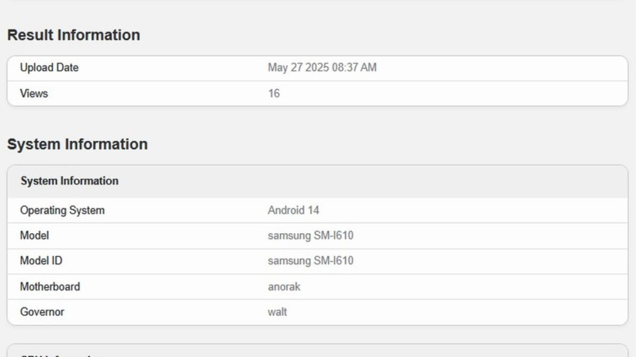Click the Views table row
Viewport: 636px width, 357px height.
(x=317, y=94)
